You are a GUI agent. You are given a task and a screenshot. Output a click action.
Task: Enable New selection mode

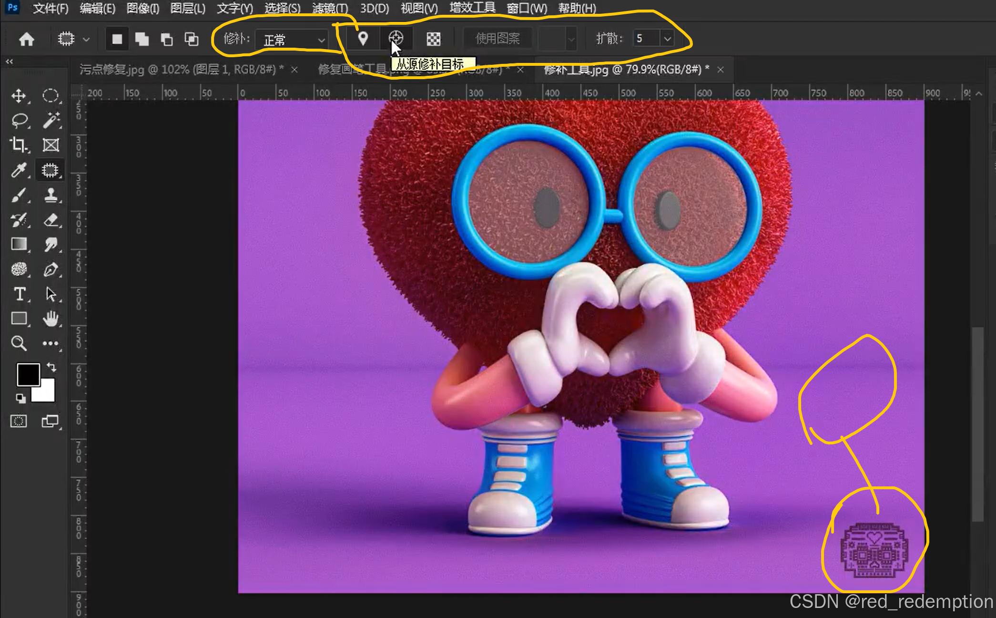pyautogui.click(x=117, y=39)
